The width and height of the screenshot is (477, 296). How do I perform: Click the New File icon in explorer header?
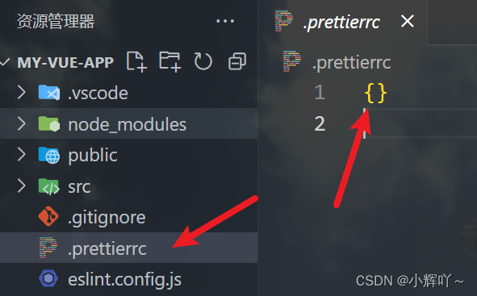pos(136,62)
